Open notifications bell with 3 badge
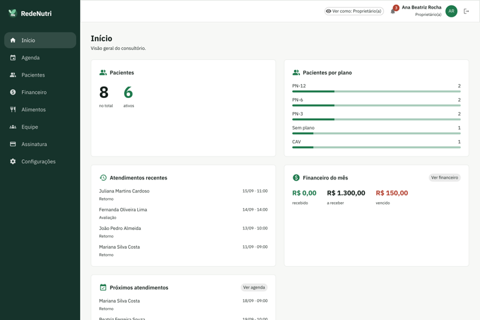This screenshot has width=480, height=320. coord(393,11)
